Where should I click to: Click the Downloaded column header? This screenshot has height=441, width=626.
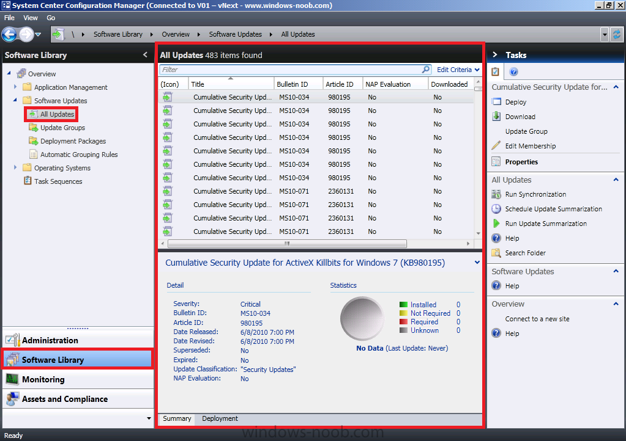[x=451, y=84]
